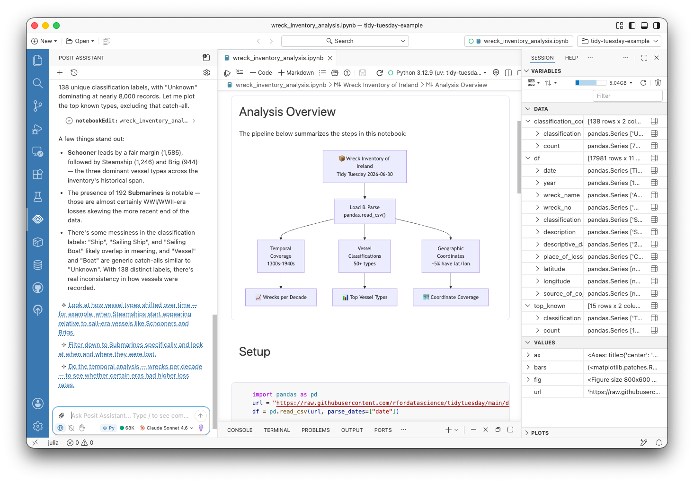Toggle the lightbulb icon in chat input
This screenshot has width=694, height=483.
point(201,428)
